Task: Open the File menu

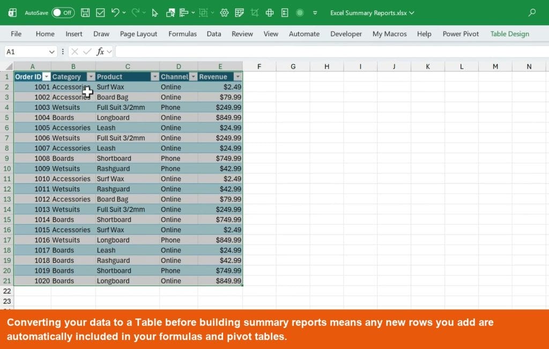Action: [x=16, y=34]
